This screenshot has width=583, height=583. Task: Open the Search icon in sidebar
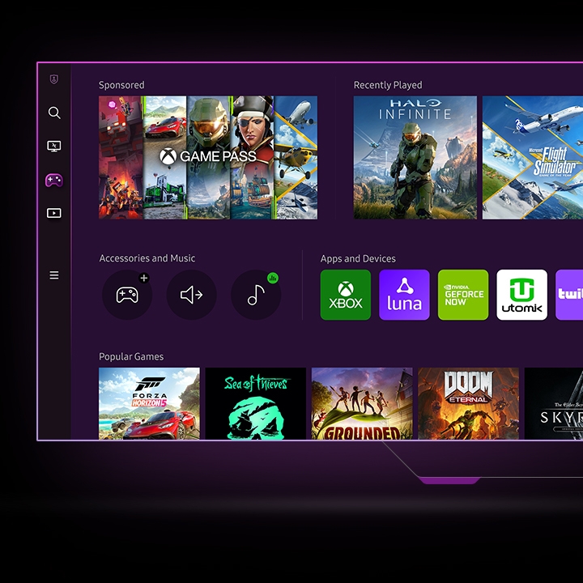pos(54,113)
